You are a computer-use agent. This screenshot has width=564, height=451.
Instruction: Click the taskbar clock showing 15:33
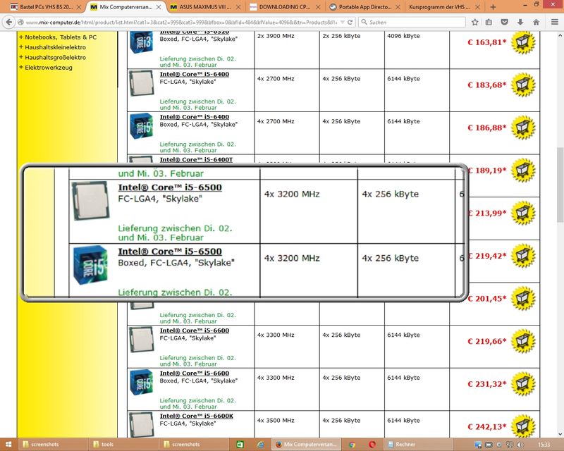pos(544,445)
